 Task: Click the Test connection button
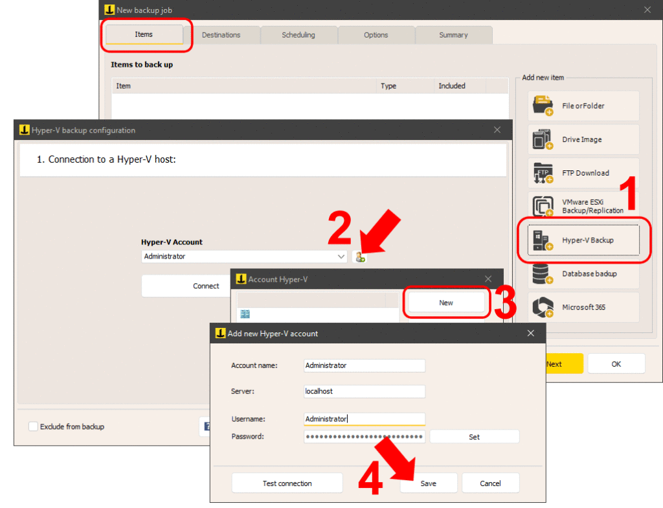point(287,483)
